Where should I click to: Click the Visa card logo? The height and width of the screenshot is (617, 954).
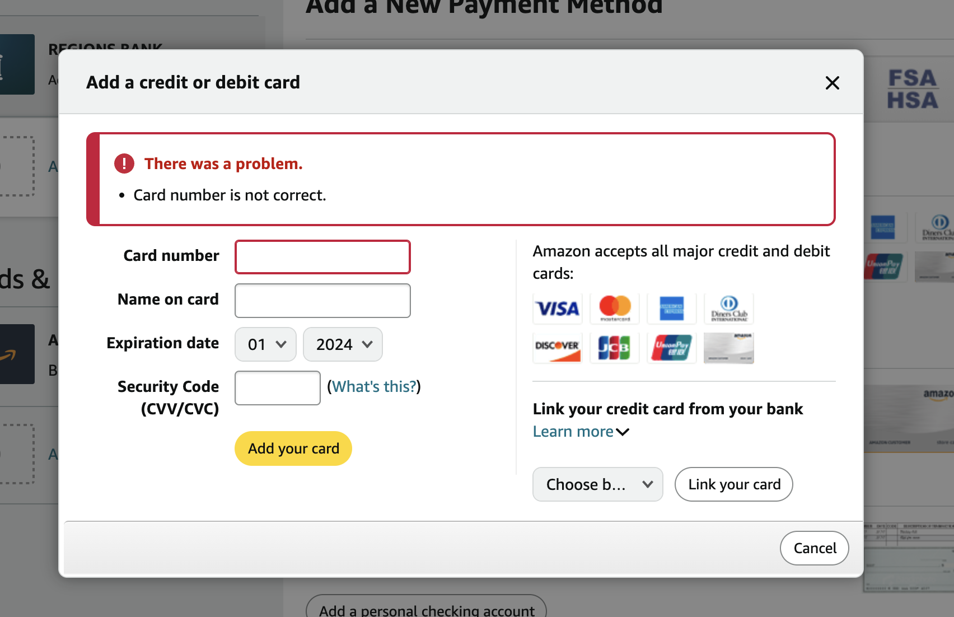pyautogui.click(x=558, y=308)
